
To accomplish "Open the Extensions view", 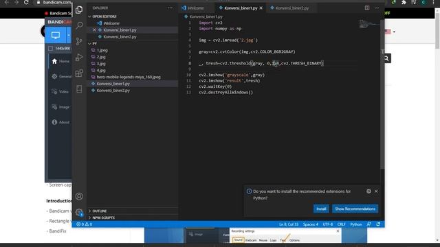I will [x=79, y=73].
